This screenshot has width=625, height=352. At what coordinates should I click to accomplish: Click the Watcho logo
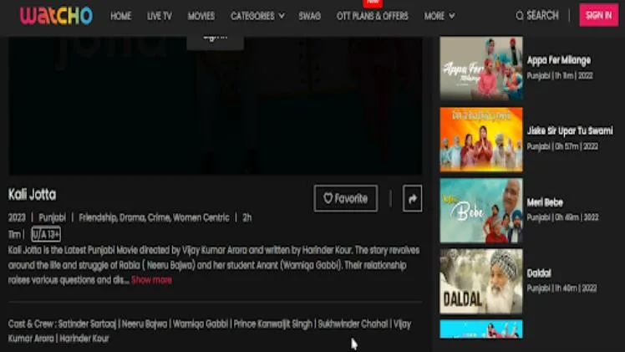click(56, 16)
